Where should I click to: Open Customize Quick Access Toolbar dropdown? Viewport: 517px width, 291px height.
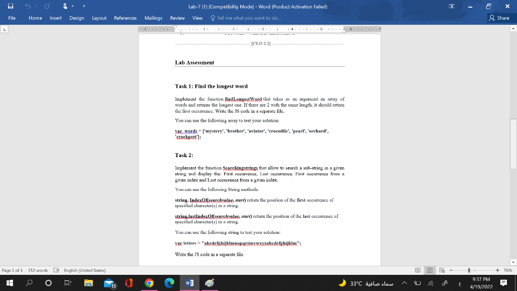tap(84, 6)
